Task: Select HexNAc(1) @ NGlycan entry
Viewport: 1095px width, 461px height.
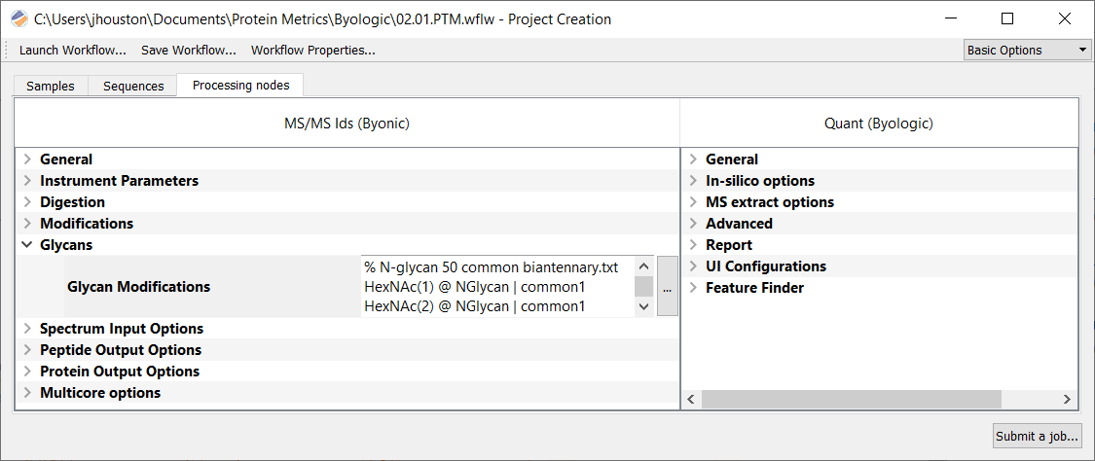Action: [474, 287]
